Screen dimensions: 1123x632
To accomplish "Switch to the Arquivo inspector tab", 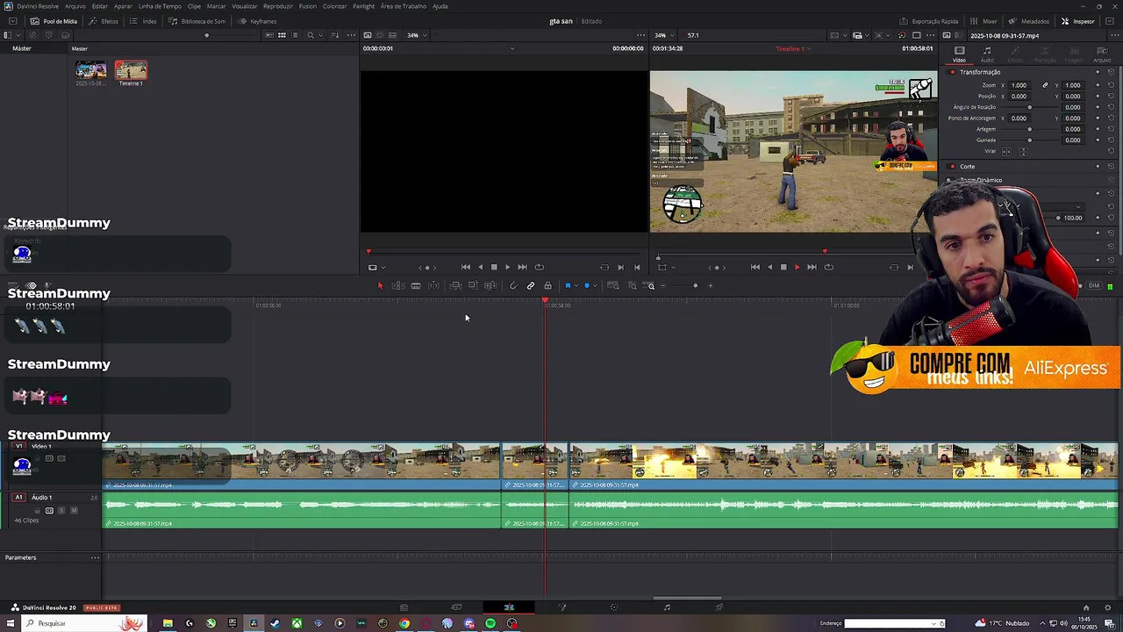I will coord(1101,54).
